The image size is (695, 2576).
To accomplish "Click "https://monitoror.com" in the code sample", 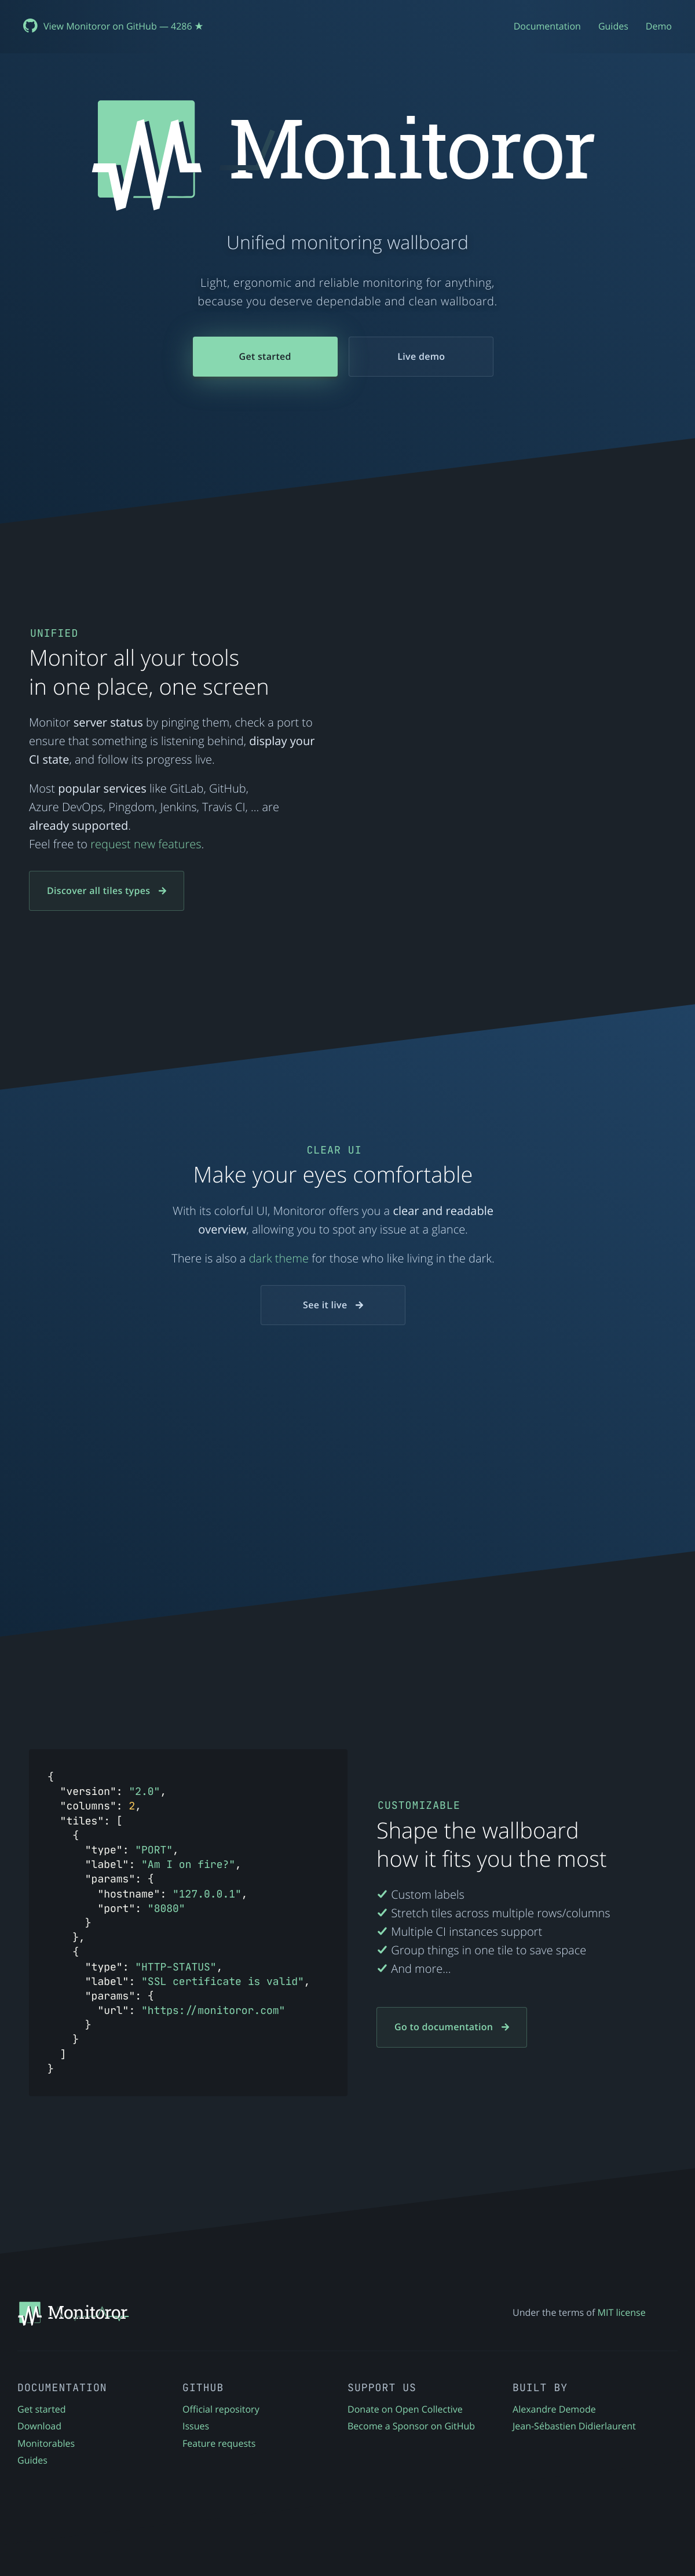I will [x=213, y=2010].
